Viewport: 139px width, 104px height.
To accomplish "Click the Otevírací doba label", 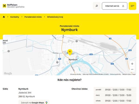I will pyautogui.click(x=80, y=89).
